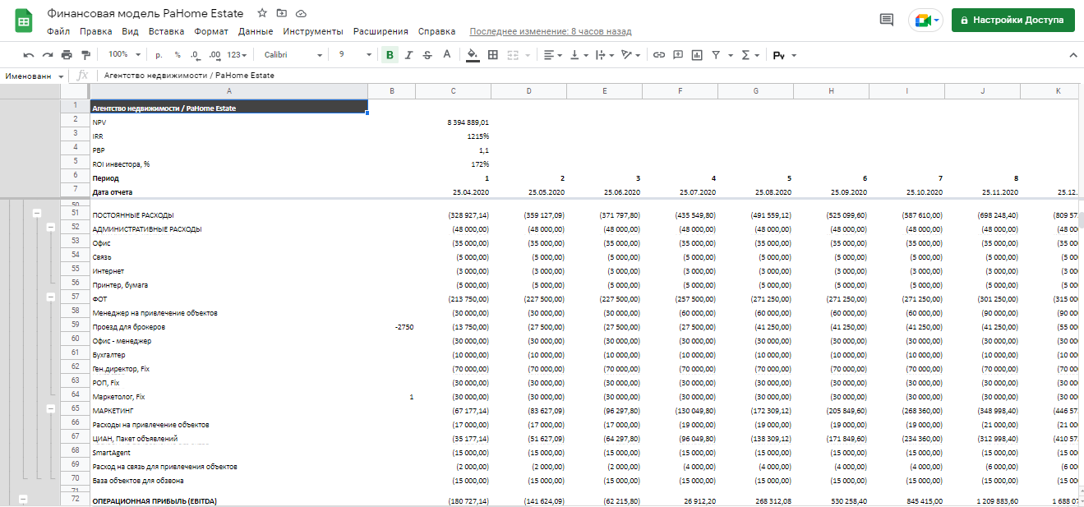Open the Расширения menu
The width and height of the screenshot is (1084, 507).
pos(381,31)
